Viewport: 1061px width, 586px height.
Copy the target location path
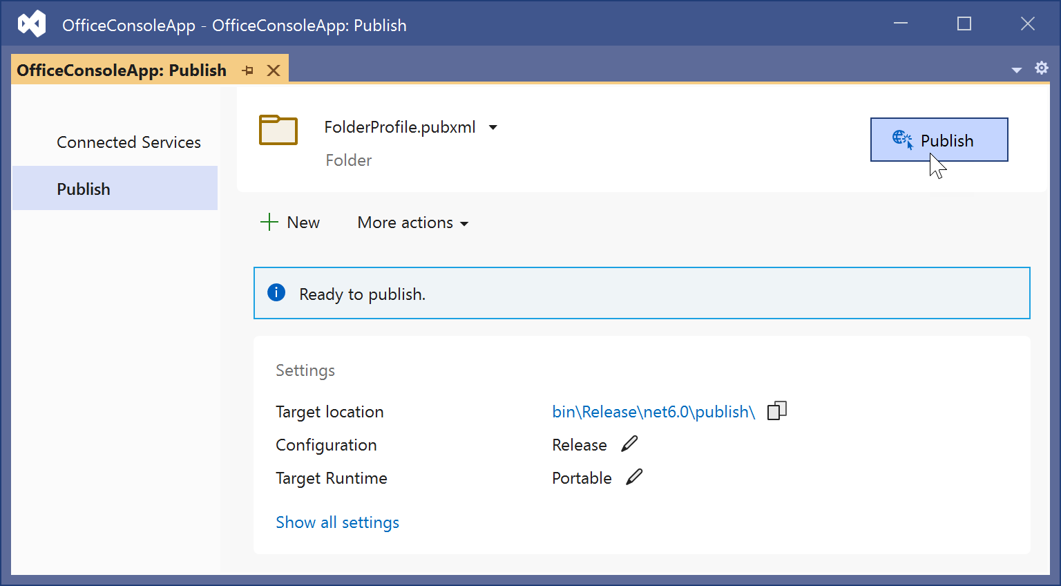[x=777, y=410]
